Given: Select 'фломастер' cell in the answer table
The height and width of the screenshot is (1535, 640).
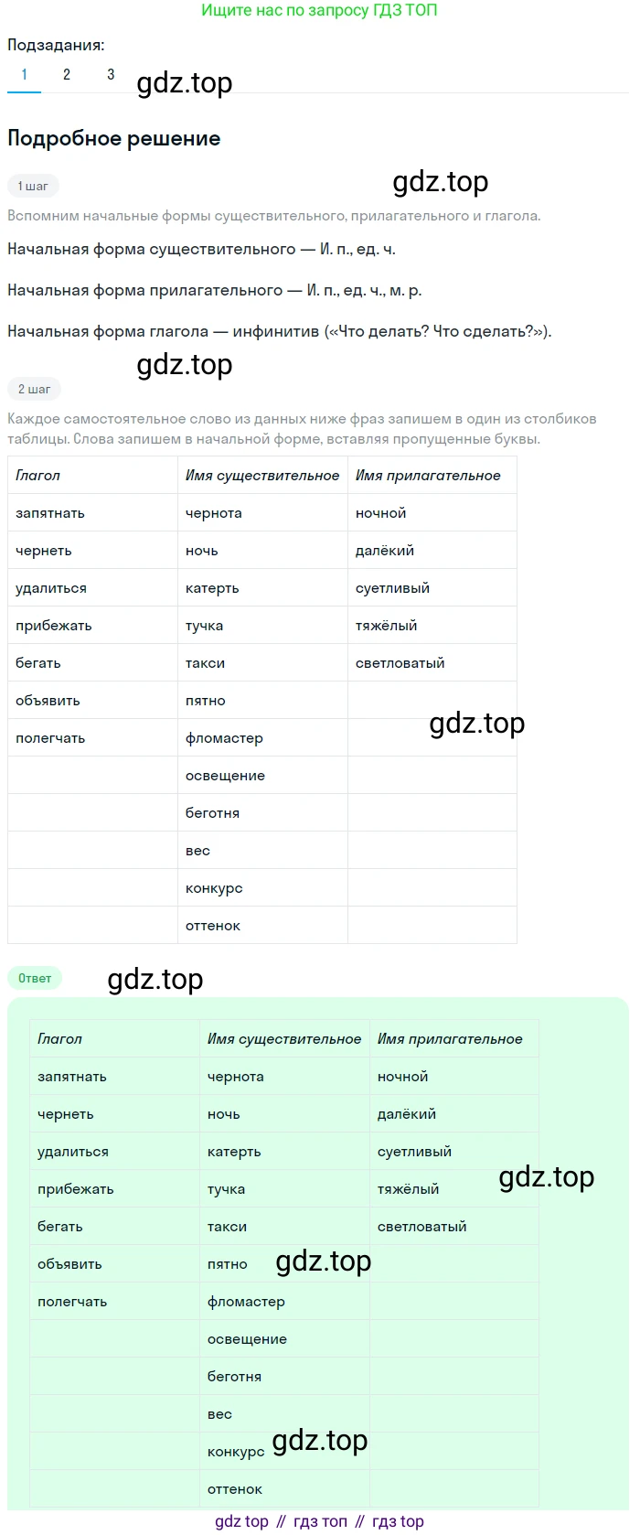Looking at the screenshot, I should 246,1302.
